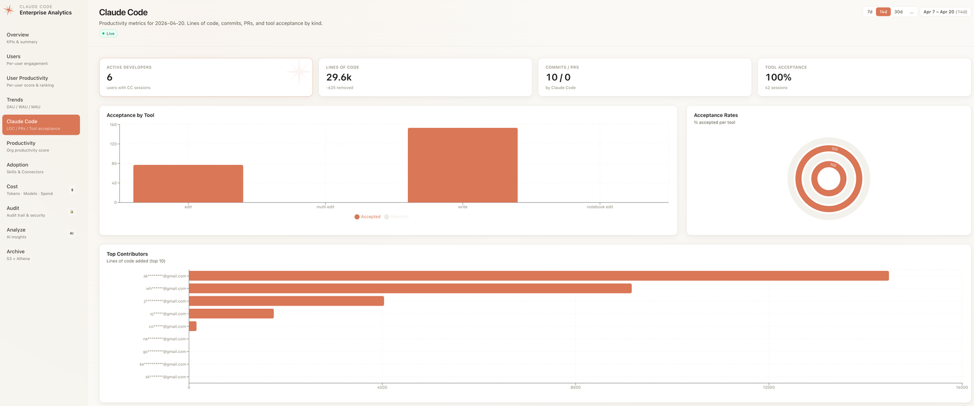Click the 'by Claude Code' caption

pyautogui.click(x=561, y=88)
